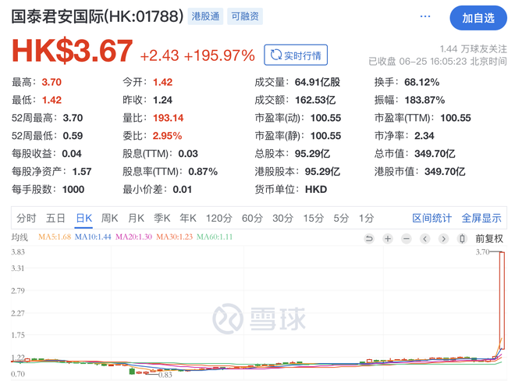Open the 前复权 adjustment dropdown
The image size is (515, 381).
(x=489, y=238)
